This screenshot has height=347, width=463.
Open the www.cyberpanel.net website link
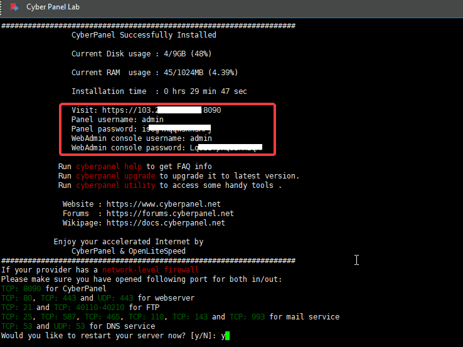coord(163,204)
